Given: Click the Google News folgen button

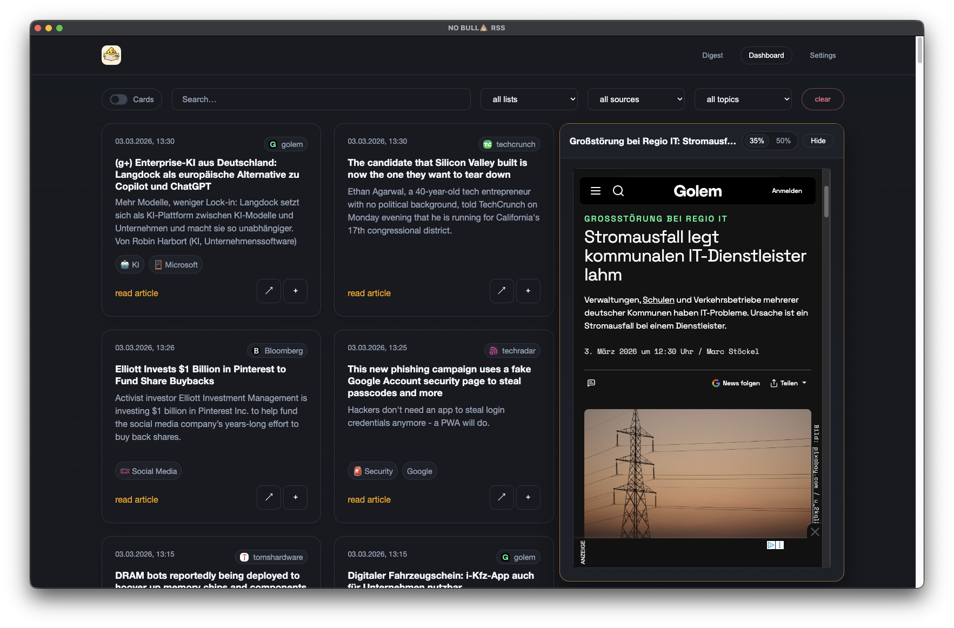Looking at the screenshot, I should [x=736, y=383].
